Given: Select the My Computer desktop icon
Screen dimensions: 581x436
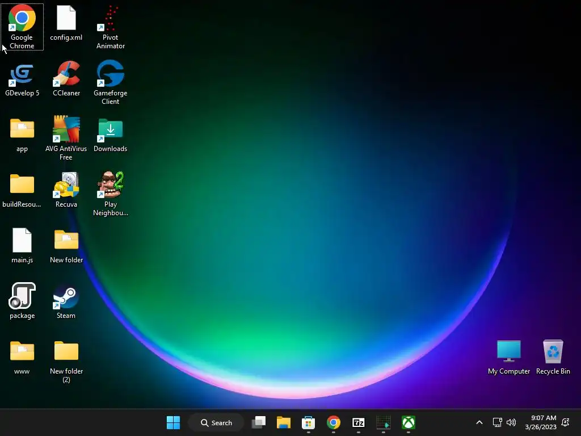Looking at the screenshot, I should (x=509, y=357).
